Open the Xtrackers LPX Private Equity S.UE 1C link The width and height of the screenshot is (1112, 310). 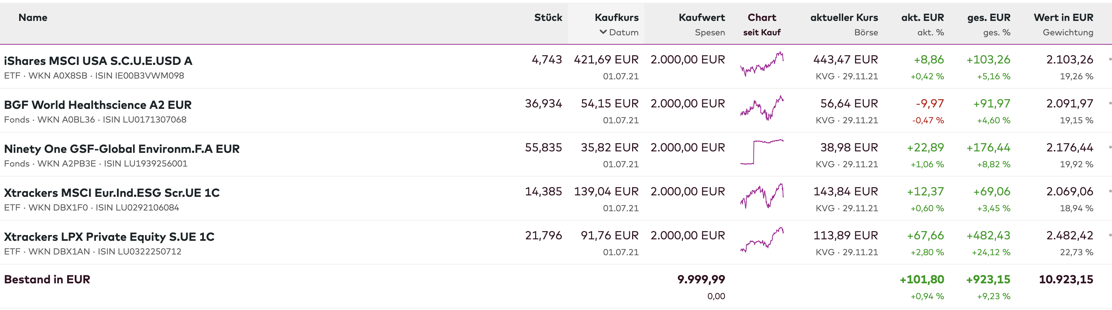pos(109,237)
